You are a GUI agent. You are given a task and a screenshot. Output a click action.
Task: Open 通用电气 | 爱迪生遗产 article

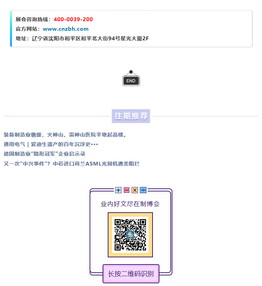51,144
